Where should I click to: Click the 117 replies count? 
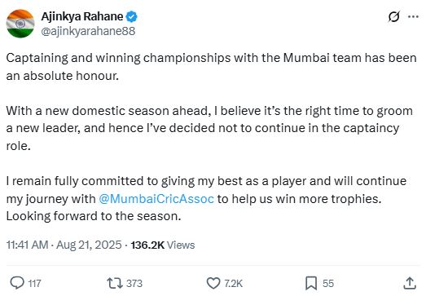[34, 284]
